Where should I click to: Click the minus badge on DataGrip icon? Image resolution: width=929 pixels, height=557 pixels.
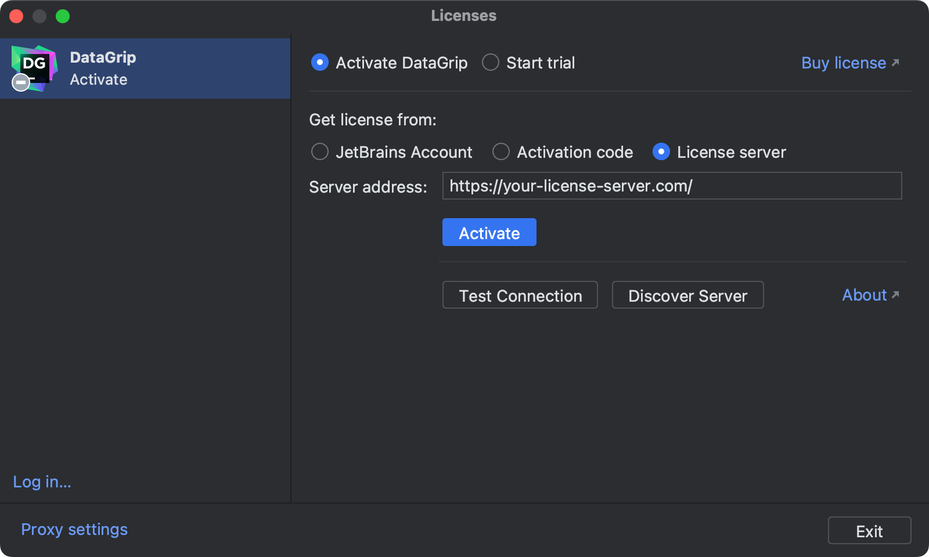coord(20,82)
